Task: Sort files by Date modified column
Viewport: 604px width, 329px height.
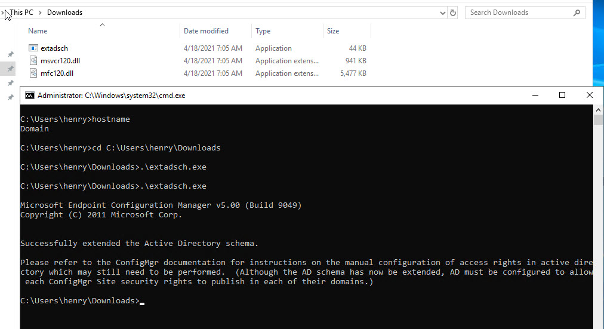Action: coord(206,31)
